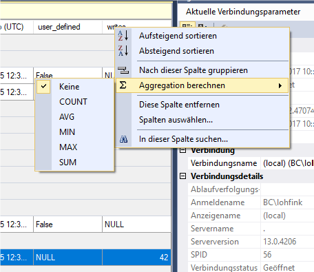
Task: Click the SPID property label
Action: (x=199, y=255)
